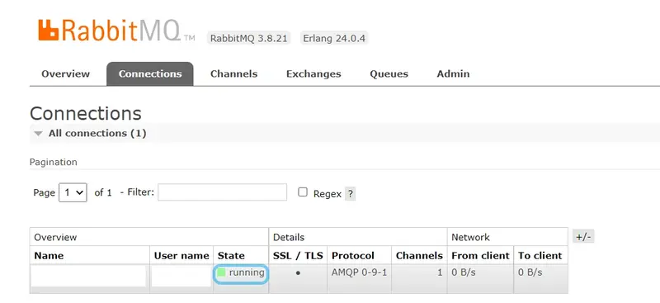The height and width of the screenshot is (303, 660).
Task: Click the Details group header
Action: [289, 237]
